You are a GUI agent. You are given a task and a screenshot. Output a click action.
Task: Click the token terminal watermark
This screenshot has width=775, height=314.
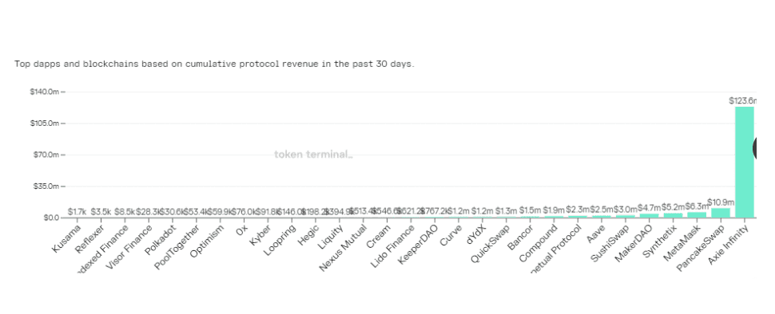(x=313, y=155)
